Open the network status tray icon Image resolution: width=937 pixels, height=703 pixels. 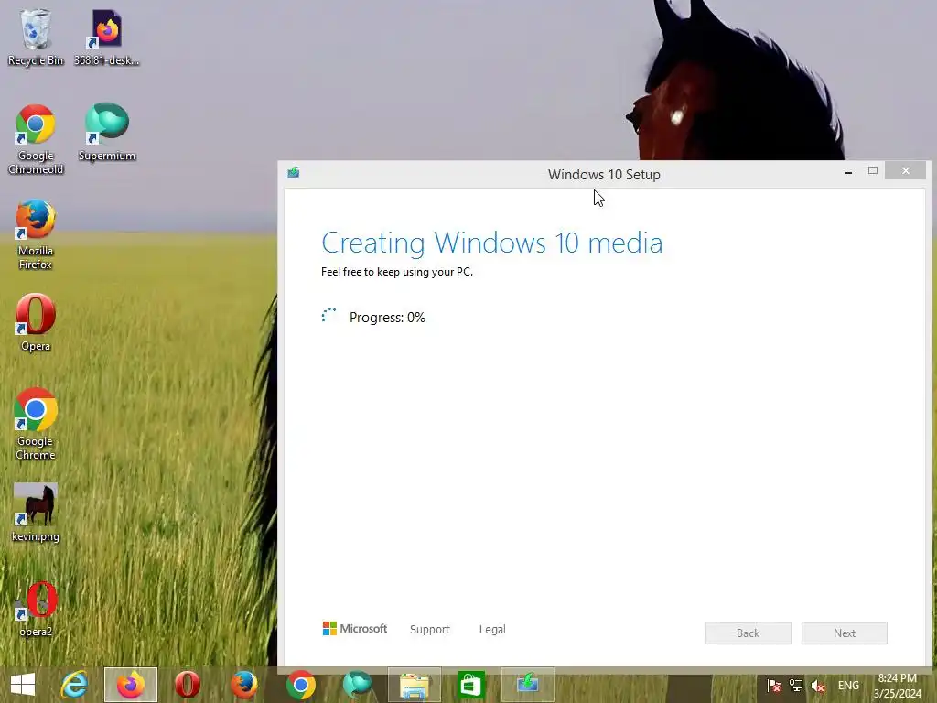(795, 686)
